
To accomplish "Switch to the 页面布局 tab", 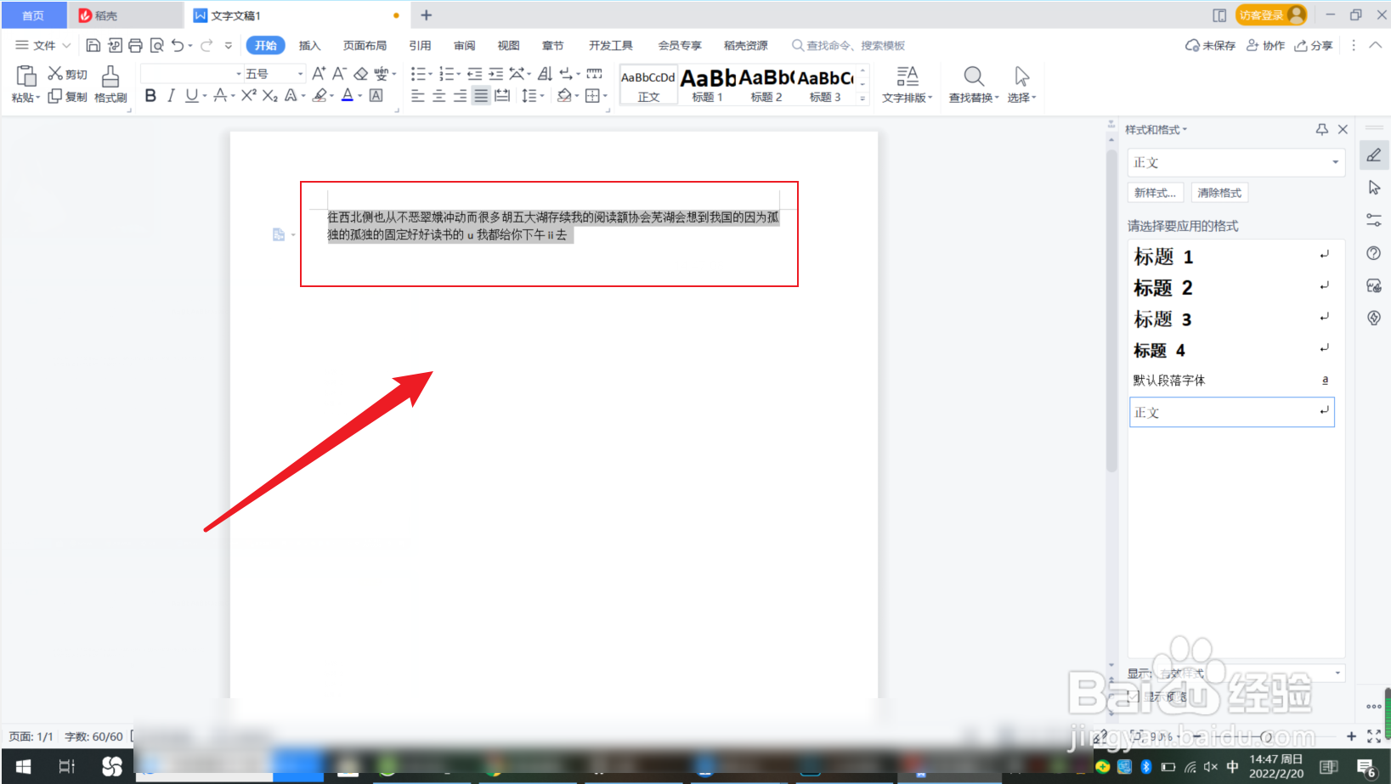I will click(x=365, y=45).
